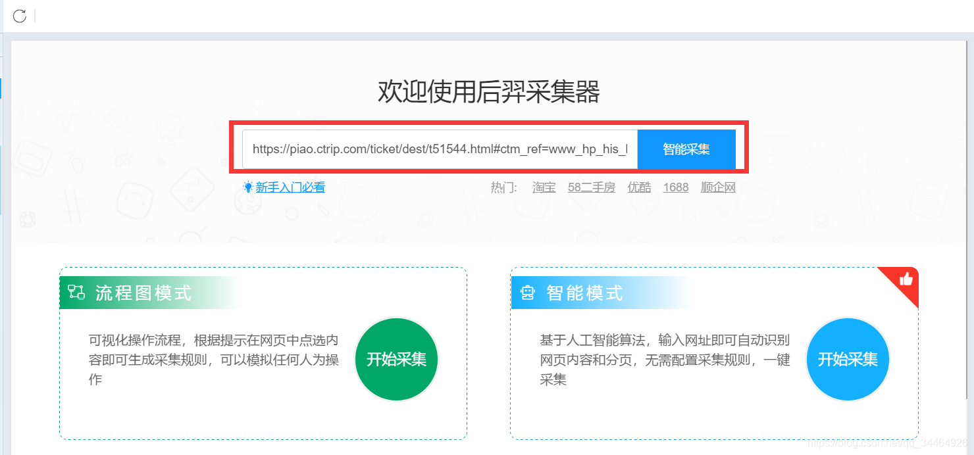Click the 欢迎使用后羿采集器 title
Viewport: 974px width, 455px height.
(x=489, y=92)
